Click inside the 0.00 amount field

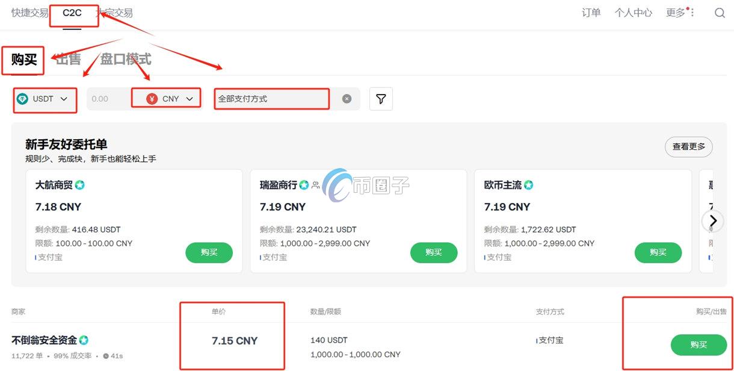click(107, 98)
